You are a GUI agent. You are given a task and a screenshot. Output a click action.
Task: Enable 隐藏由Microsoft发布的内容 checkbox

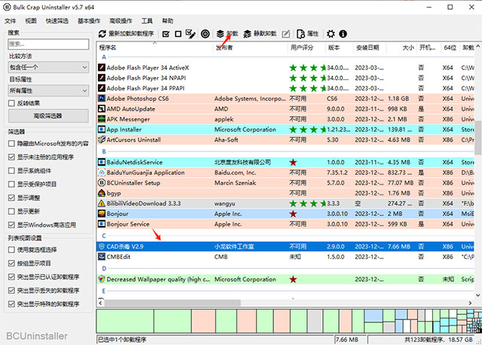pyautogui.click(x=11, y=143)
